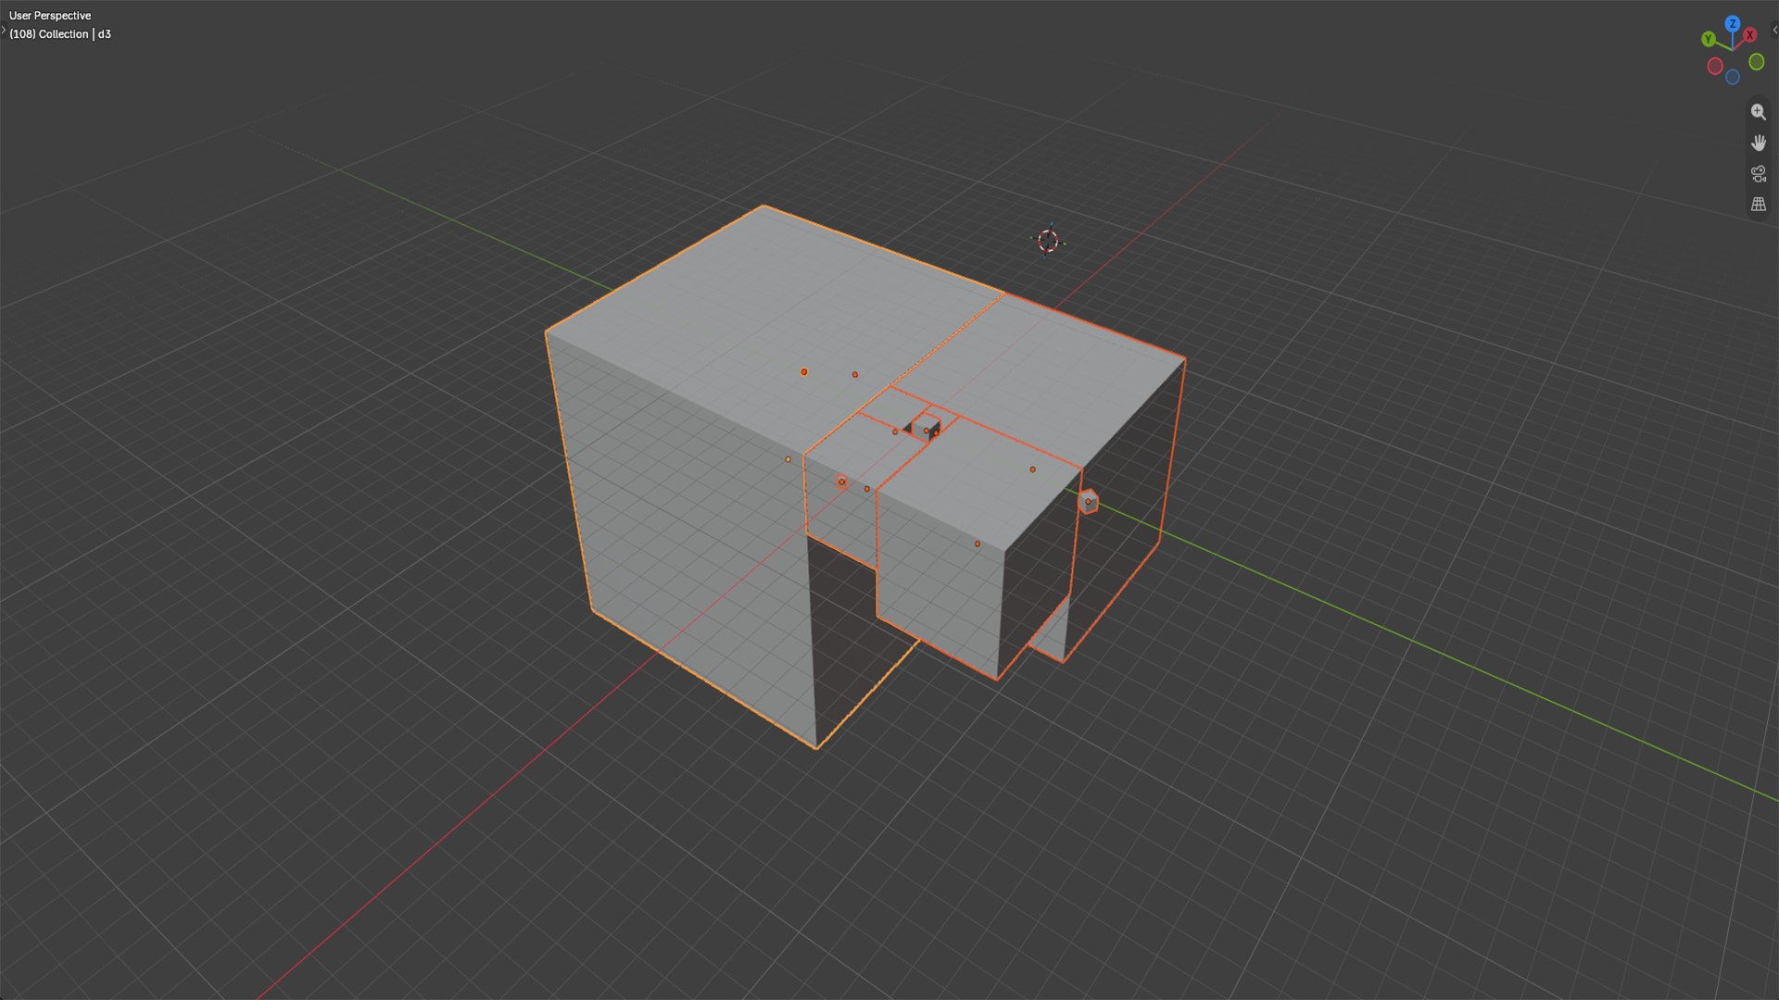Click the zoom view magnifier icon

click(x=1758, y=112)
